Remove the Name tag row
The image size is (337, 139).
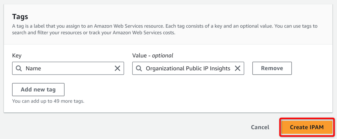coord(272,68)
